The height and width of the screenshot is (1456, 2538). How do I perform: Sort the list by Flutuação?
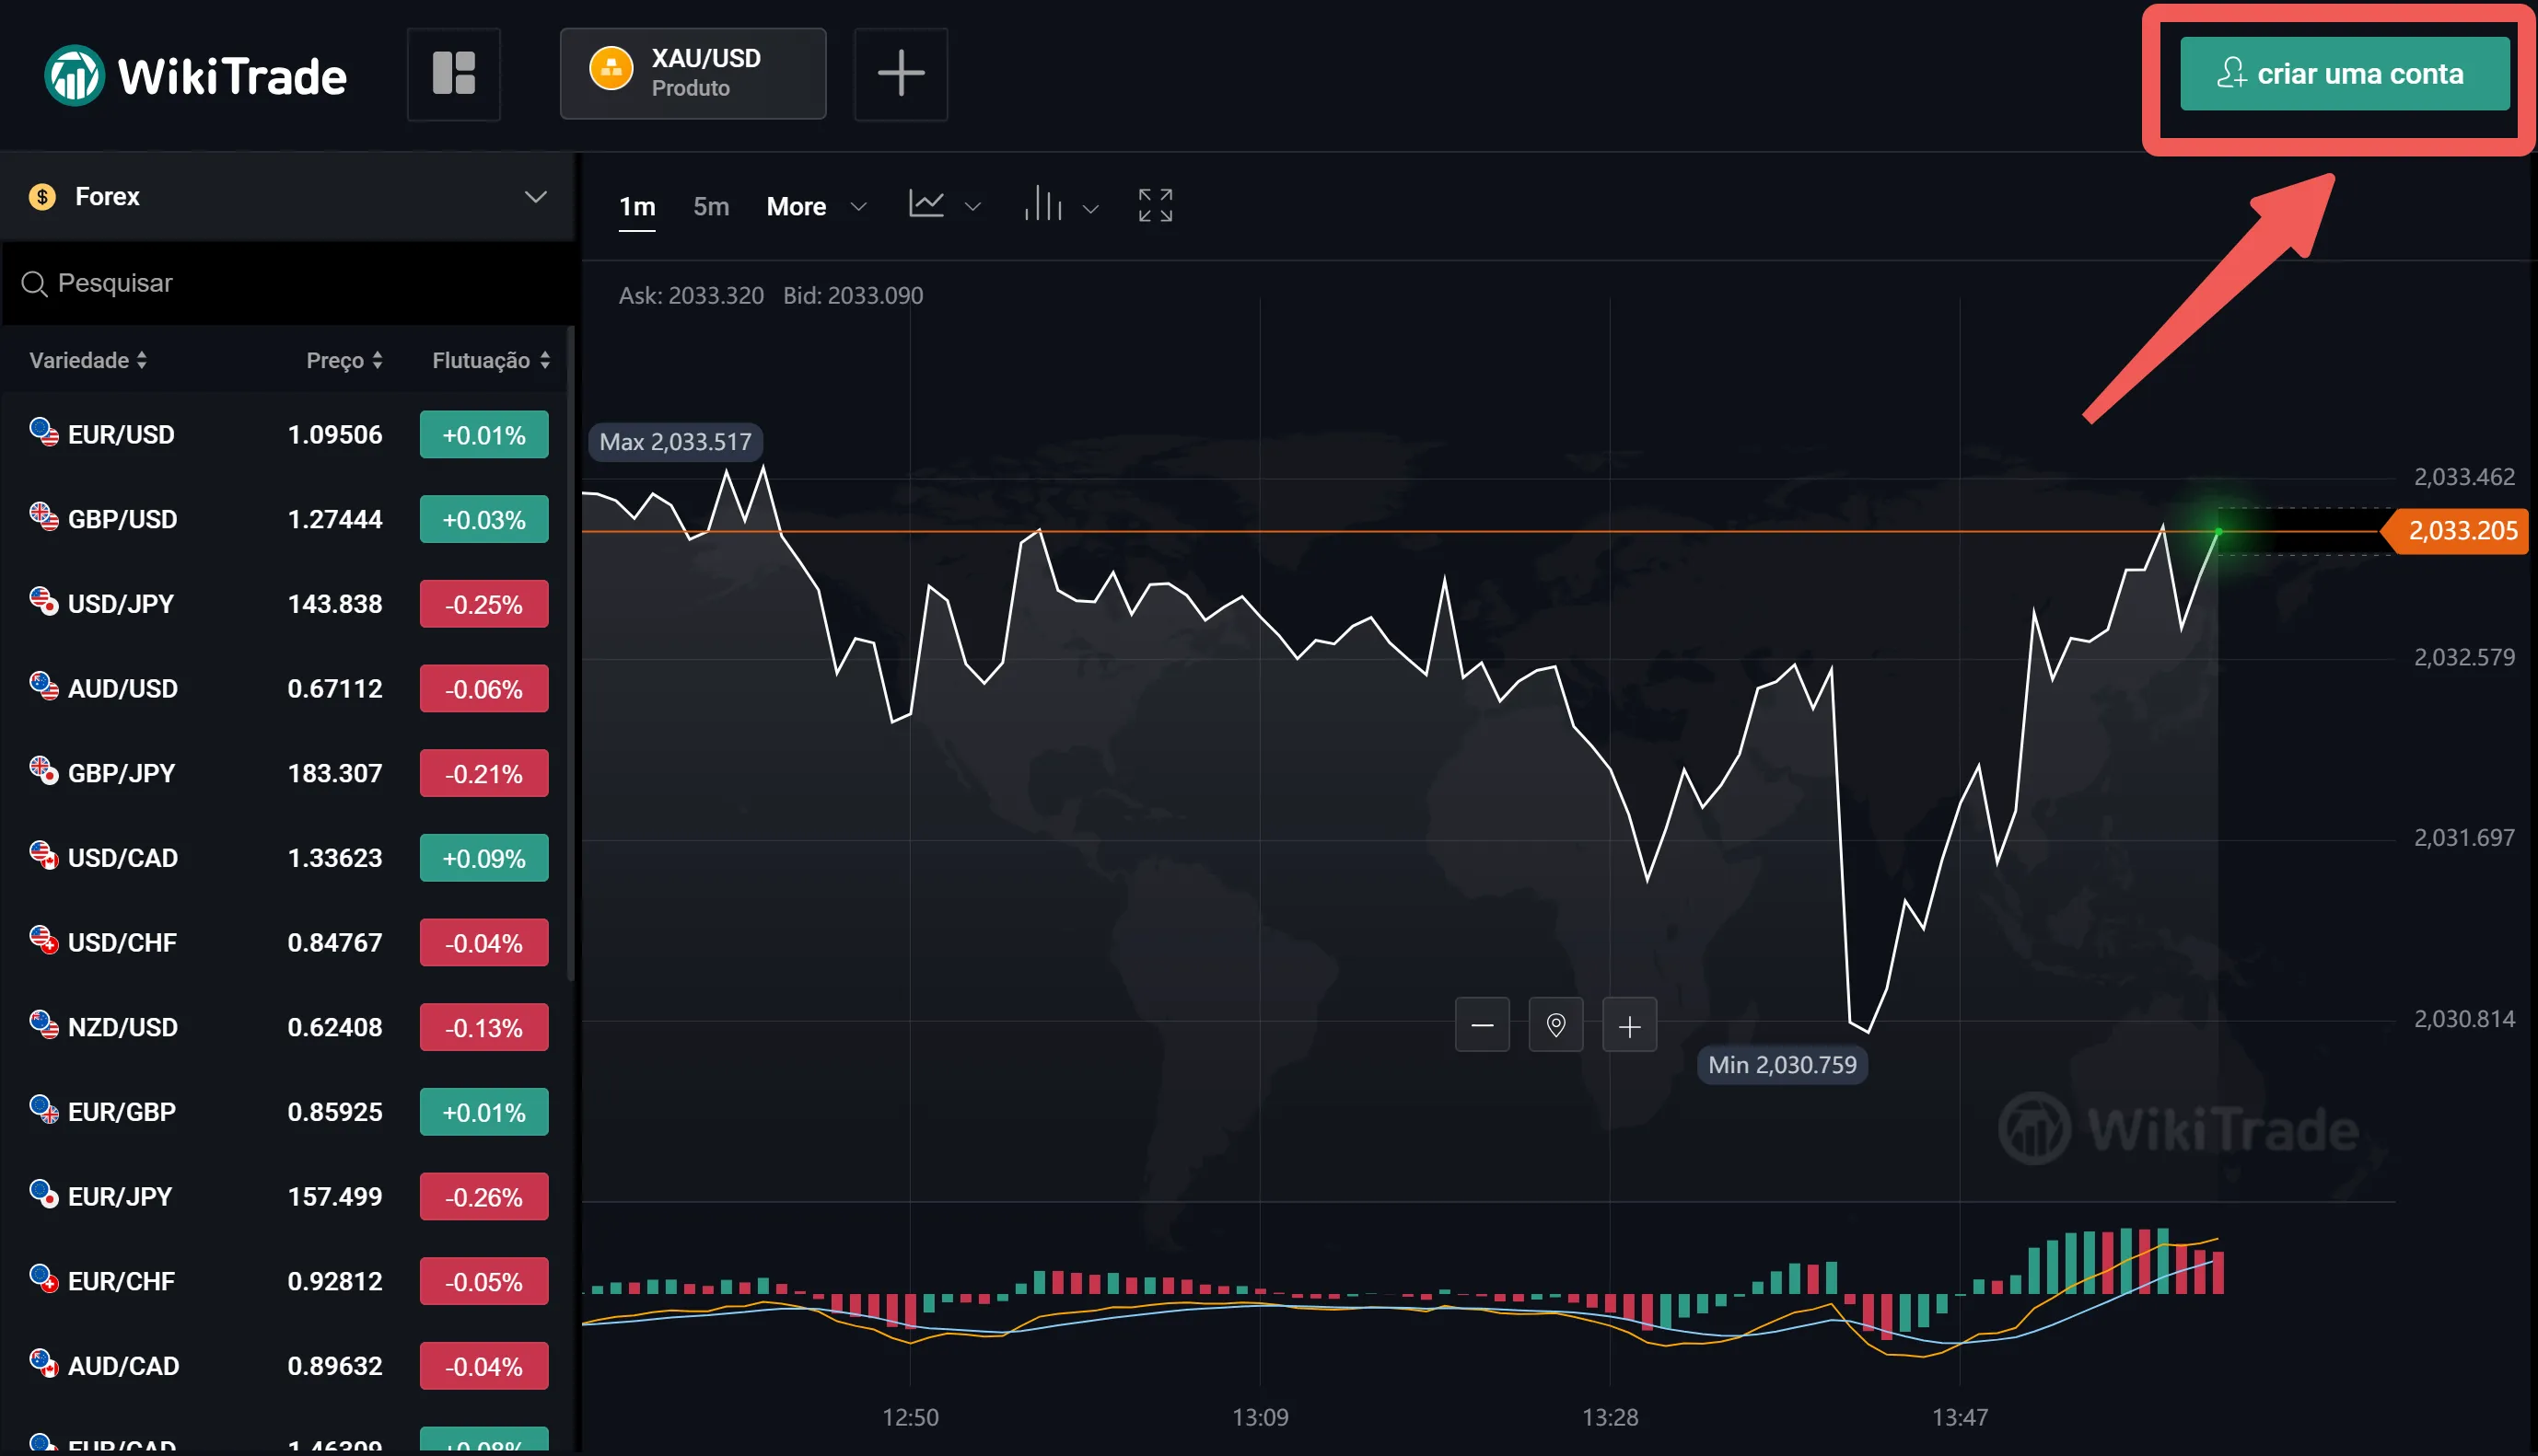pyautogui.click(x=491, y=361)
